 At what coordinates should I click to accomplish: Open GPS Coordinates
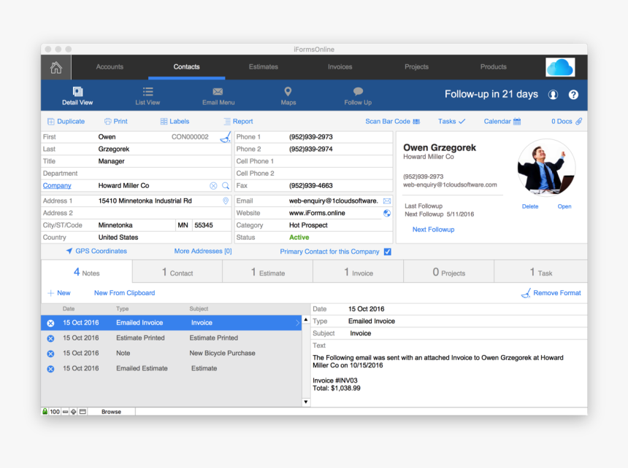[x=96, y=251]
